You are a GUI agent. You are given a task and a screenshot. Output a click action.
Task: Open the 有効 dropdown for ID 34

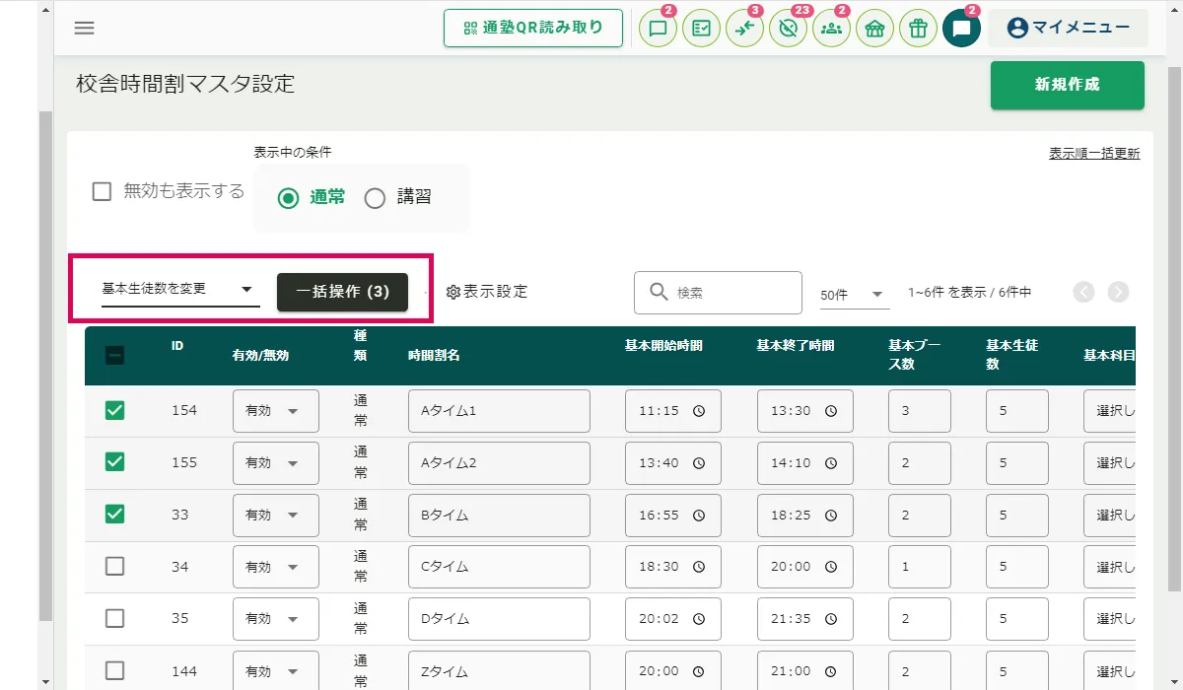(276, 567)
